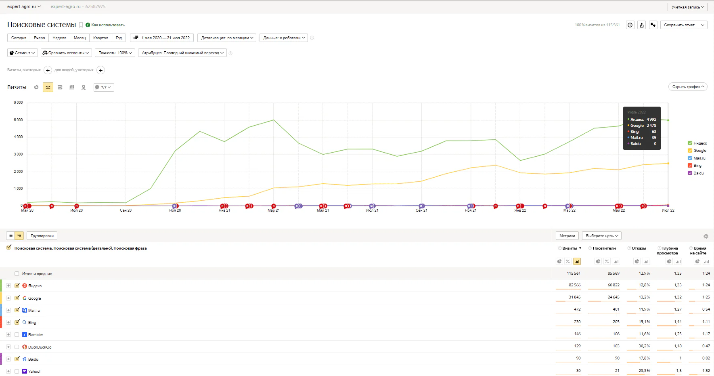
Task: Add condition для людей, у которых
Action: 101,70
